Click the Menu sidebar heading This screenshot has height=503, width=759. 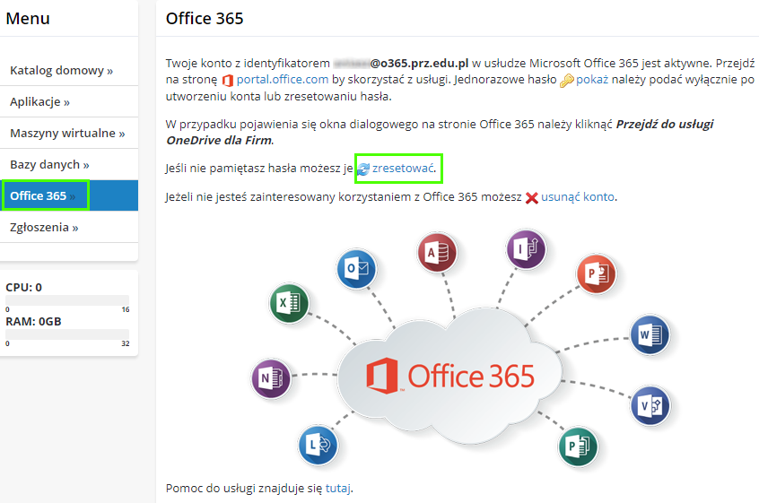pos(28,18)
